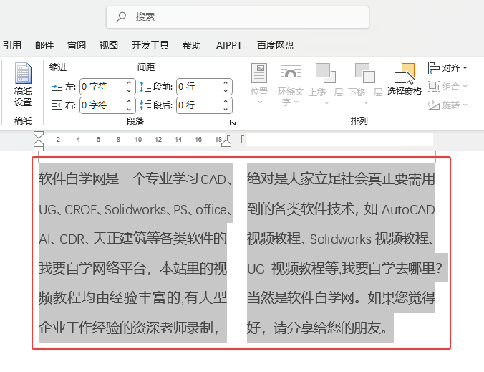Decrease 段前 spacing with down arrow
Screen dimensions: 484x372
click(x=226, y=90)
